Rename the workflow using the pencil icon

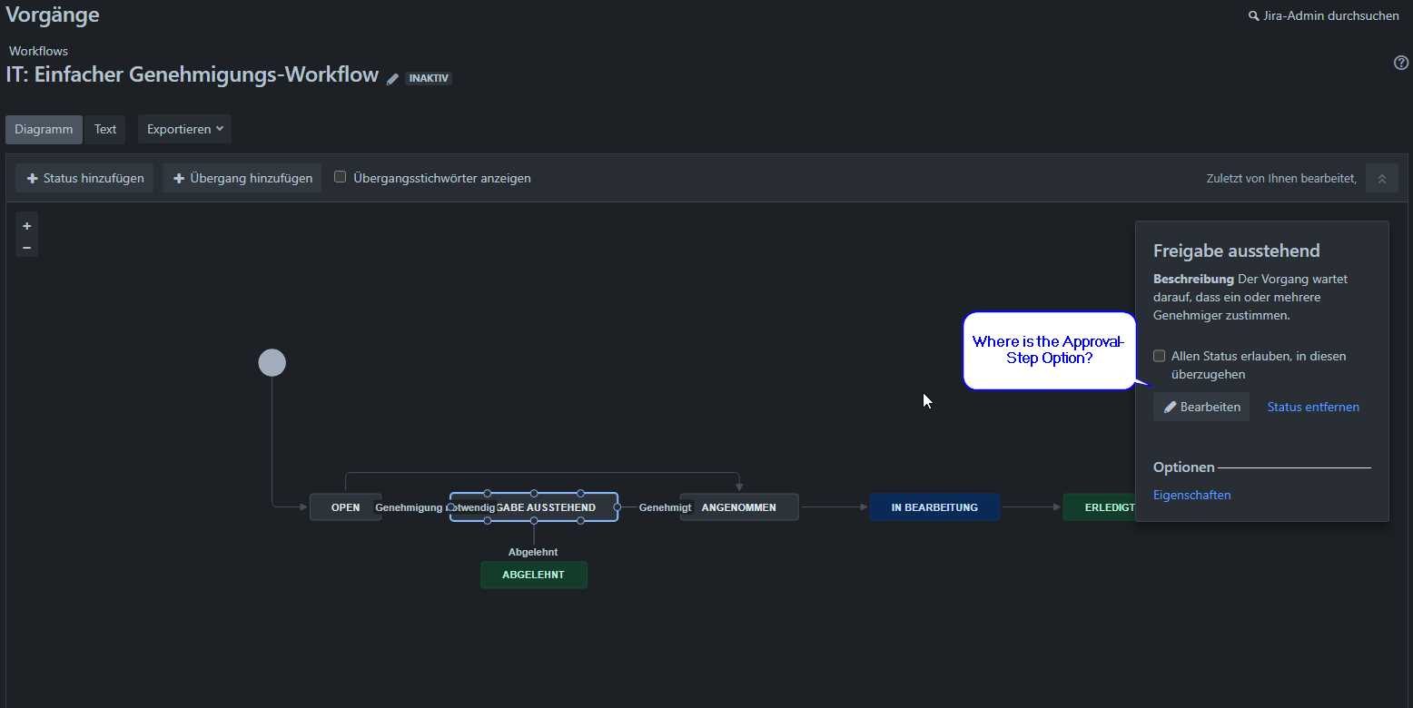point(392,78)
